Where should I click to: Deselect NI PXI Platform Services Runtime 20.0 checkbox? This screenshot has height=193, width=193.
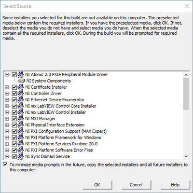(14, 144)
